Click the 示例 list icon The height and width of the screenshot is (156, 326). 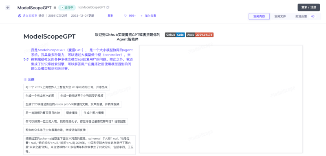point(25,80)
